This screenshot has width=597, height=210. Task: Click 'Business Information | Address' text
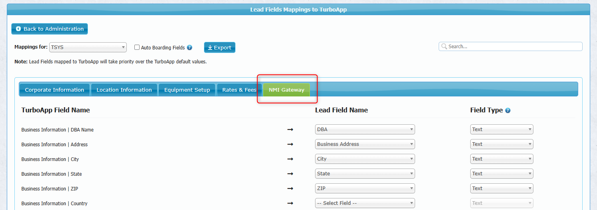(x=54, y=145)
